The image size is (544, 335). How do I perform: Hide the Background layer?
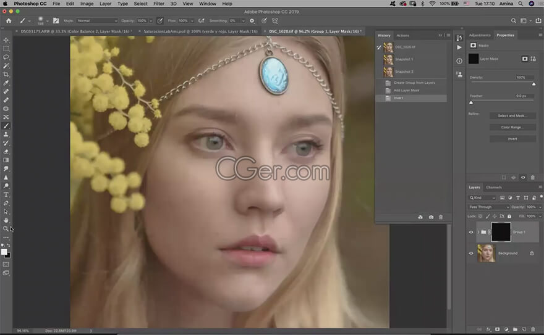(471, 254)
